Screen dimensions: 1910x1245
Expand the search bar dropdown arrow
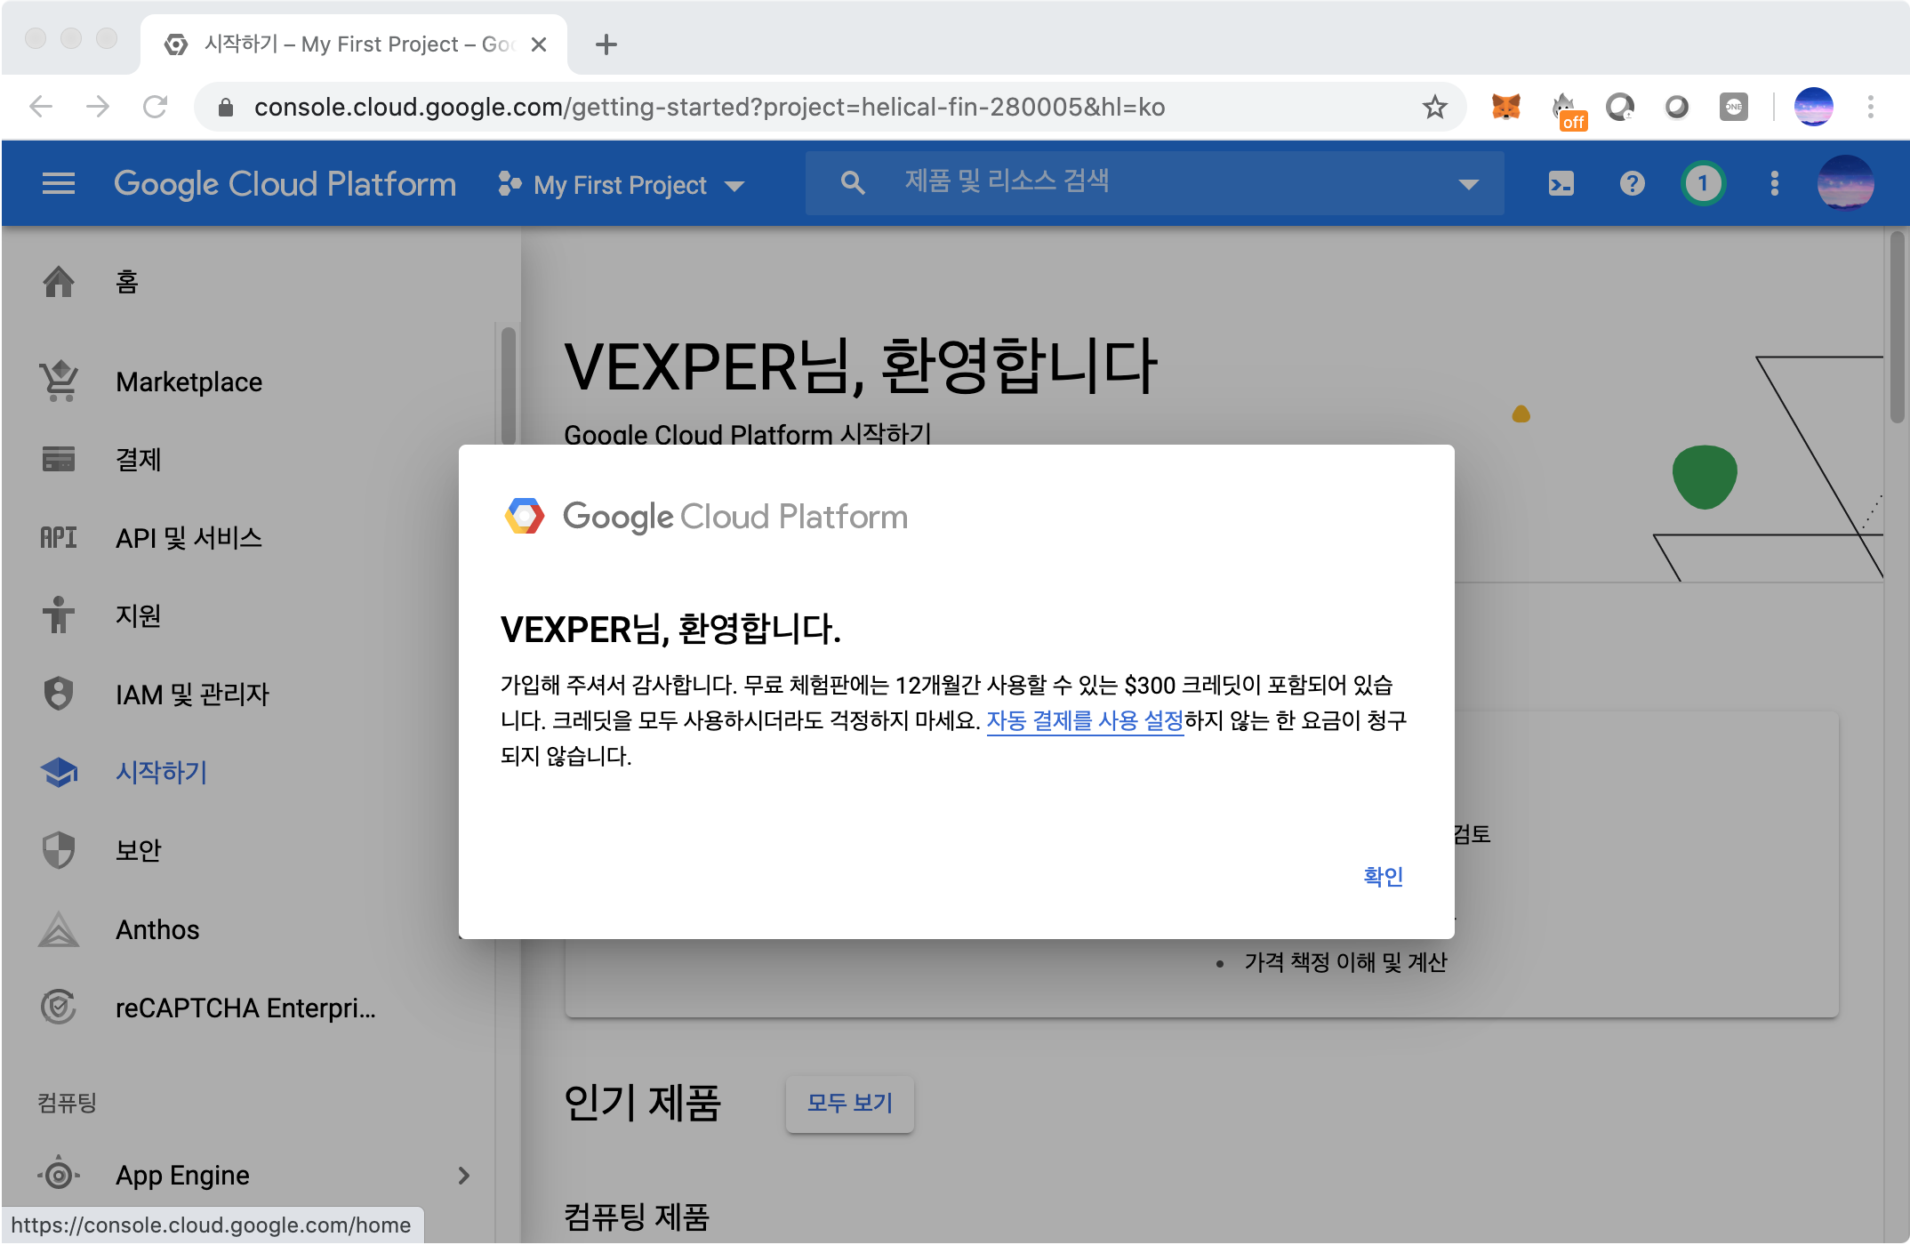pos(1468,184)
